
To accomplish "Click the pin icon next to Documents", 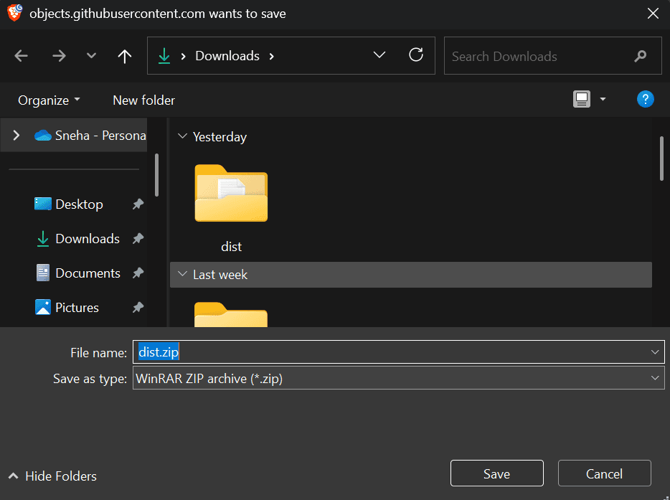I will (x=138, y=273).
